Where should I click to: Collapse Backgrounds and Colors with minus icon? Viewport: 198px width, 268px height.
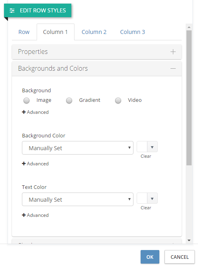pos(173,69)
